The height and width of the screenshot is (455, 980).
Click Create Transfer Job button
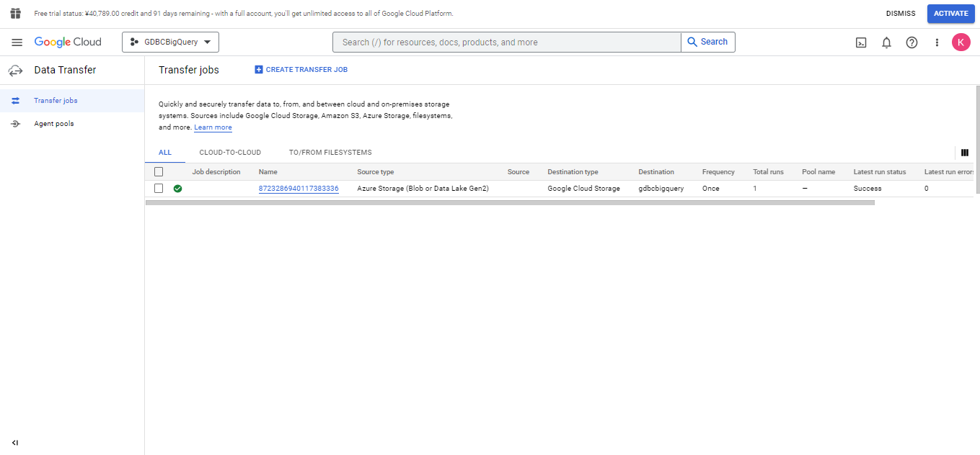(x=301, y=70)
